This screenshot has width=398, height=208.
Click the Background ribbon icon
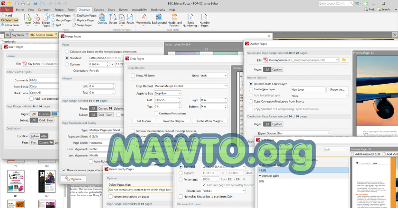[159, 20]
